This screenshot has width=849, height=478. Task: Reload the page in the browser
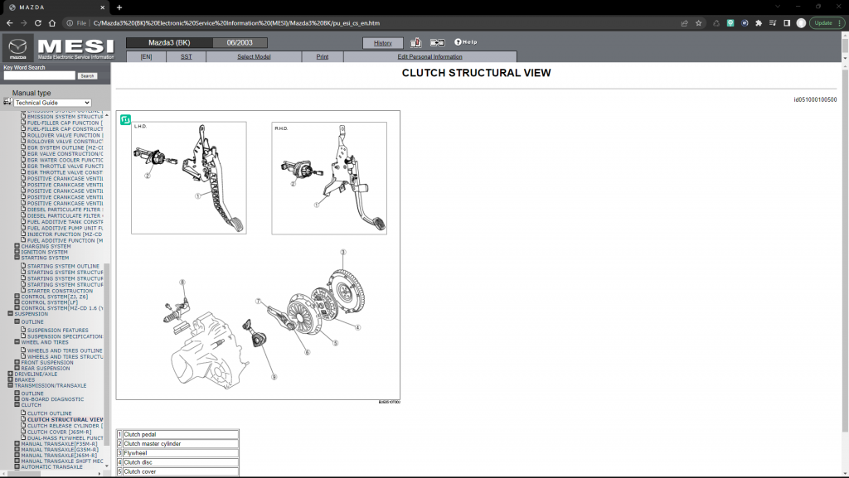click(36, 23)
